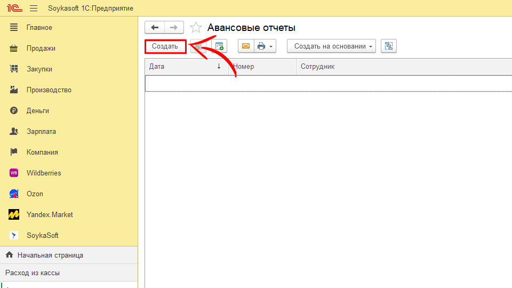
Task: Open the Ozon marketplace section
Action: pos(35,194)
